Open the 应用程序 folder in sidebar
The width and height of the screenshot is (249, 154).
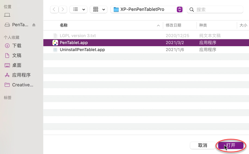coord(17,75)
